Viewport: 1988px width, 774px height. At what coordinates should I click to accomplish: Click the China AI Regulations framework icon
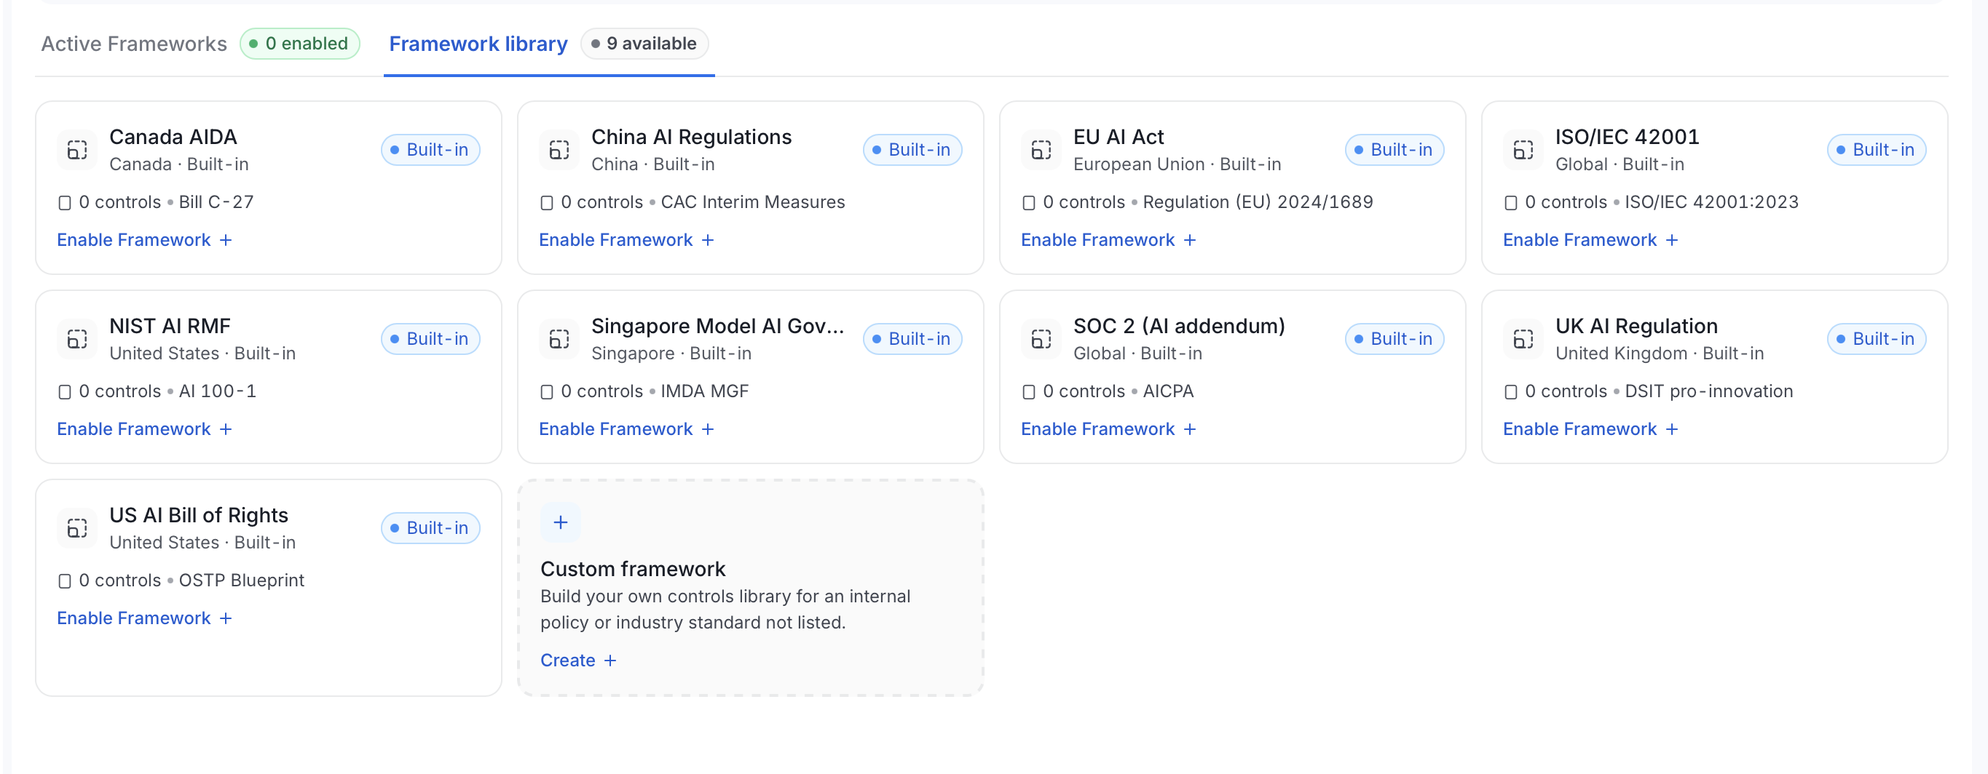(559, 150)
